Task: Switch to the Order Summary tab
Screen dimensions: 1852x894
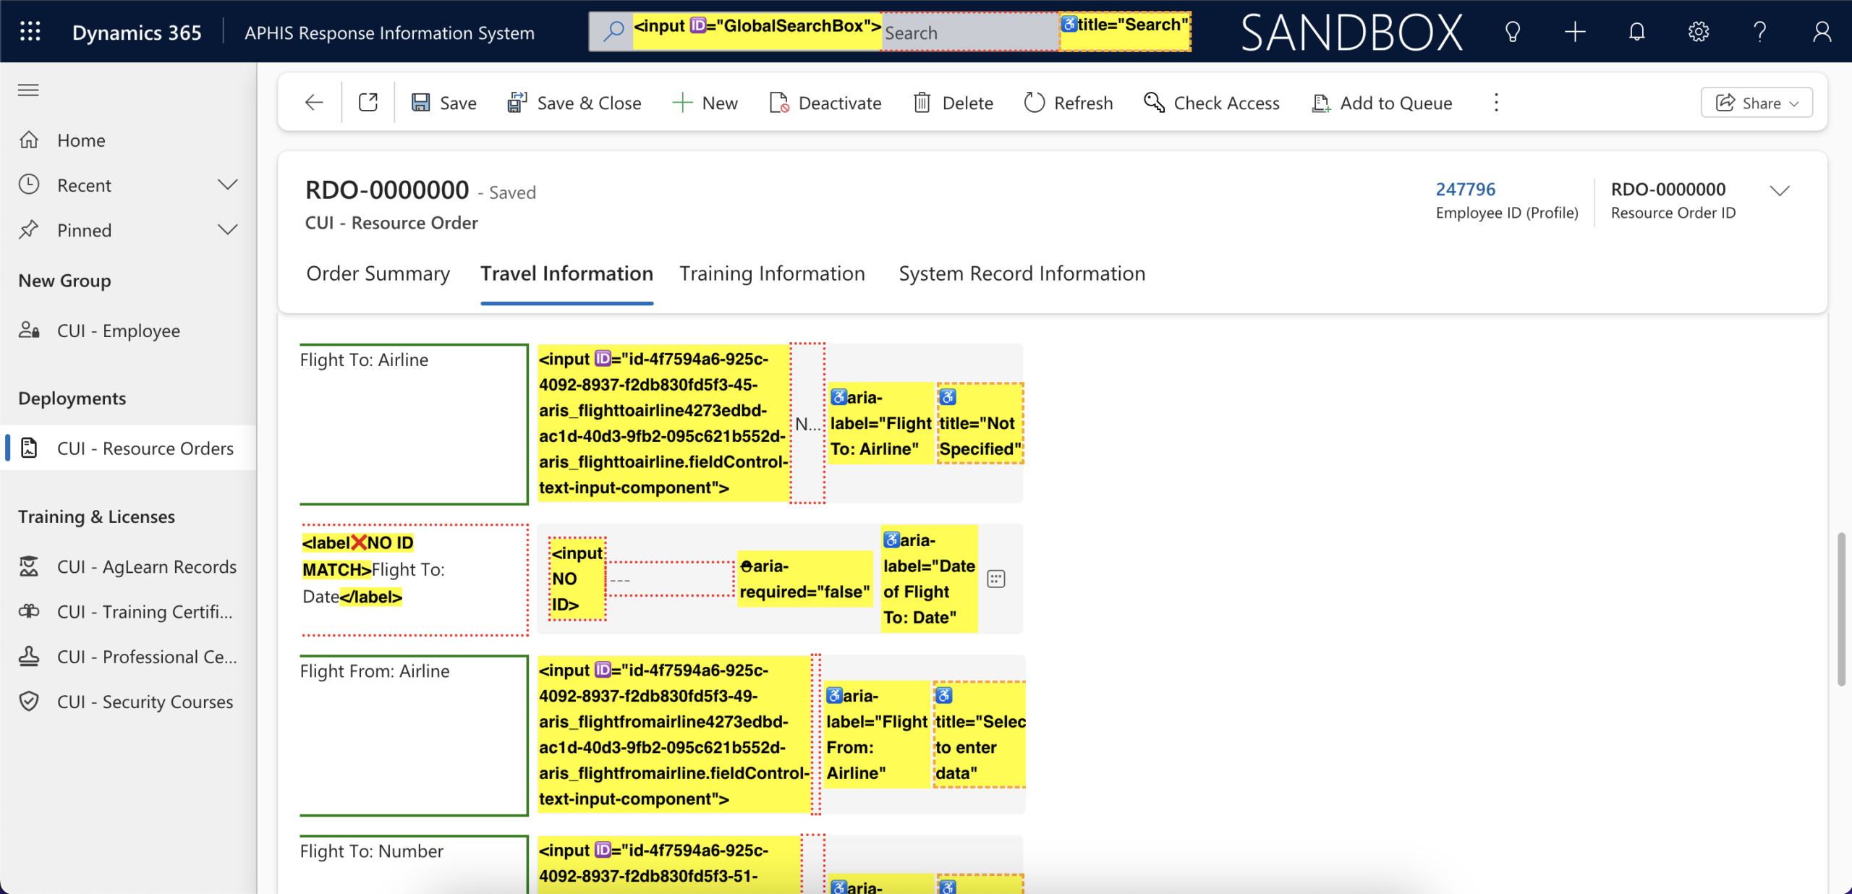Action: (x=378, y=273)
